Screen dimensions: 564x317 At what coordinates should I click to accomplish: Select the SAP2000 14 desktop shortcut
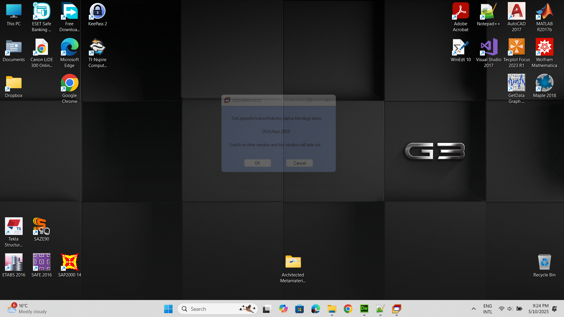[69, 265]
